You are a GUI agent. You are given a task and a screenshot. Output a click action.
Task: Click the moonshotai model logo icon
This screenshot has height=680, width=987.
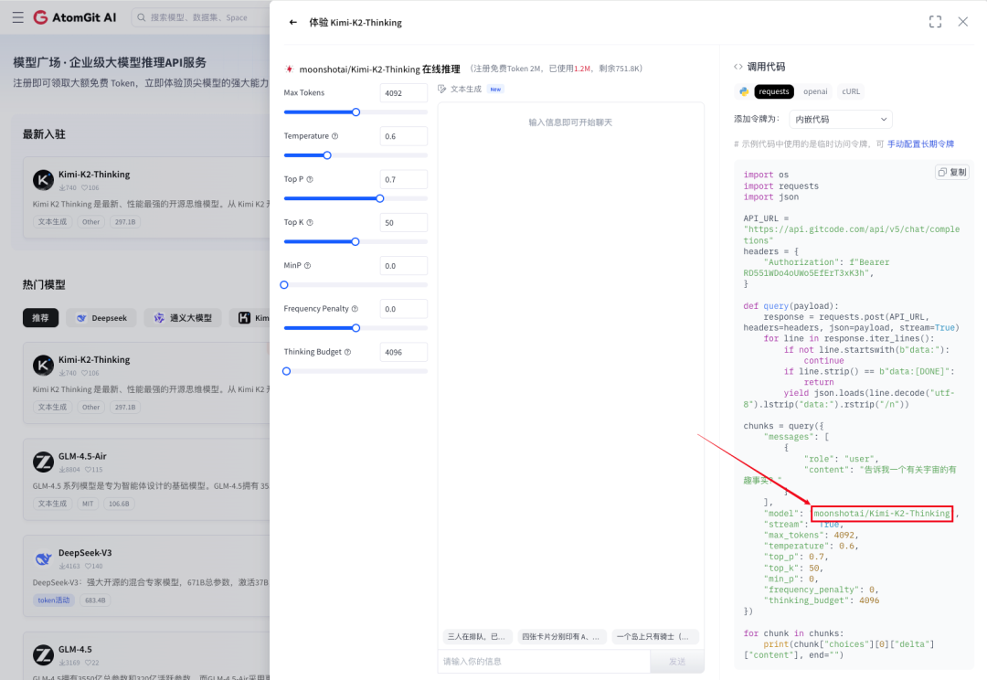(x=289, y=69)
